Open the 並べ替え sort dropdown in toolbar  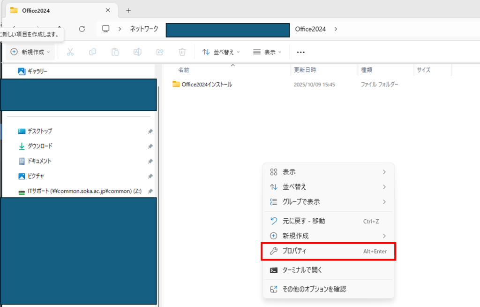click(x=221, y=52)
